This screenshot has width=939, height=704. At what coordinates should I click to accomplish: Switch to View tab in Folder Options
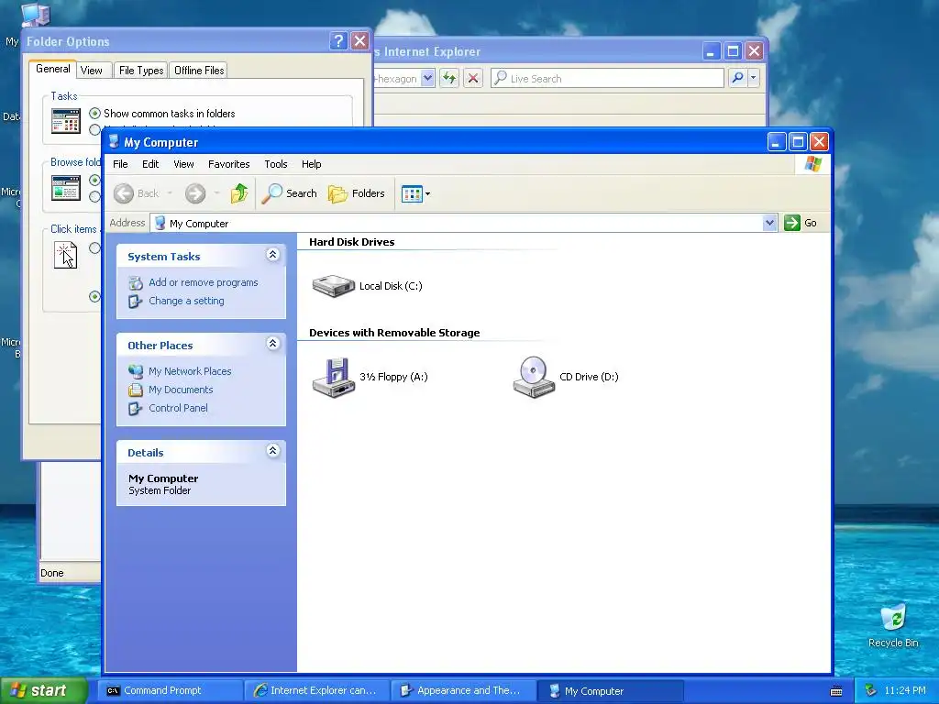[x=92, y=71]
